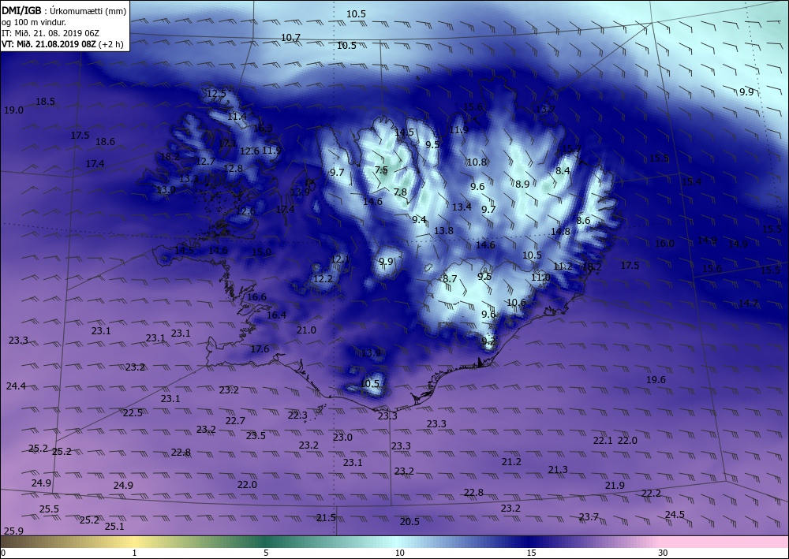
Task: Click the value 25.5 on the map
Action: [x=49, y=509]
